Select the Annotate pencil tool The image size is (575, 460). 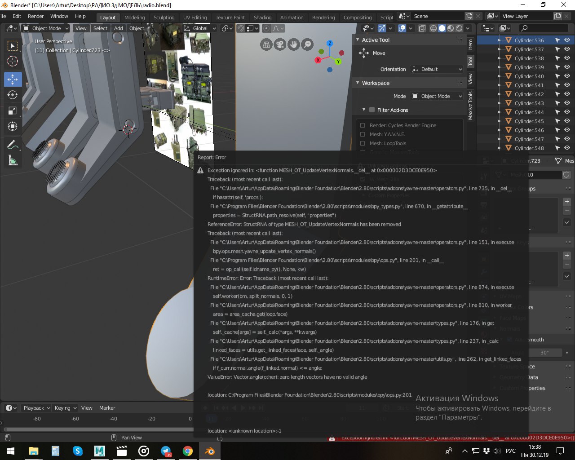(13, 145)
